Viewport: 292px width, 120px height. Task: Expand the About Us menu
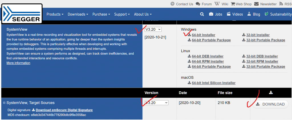[x=143, y=14]
